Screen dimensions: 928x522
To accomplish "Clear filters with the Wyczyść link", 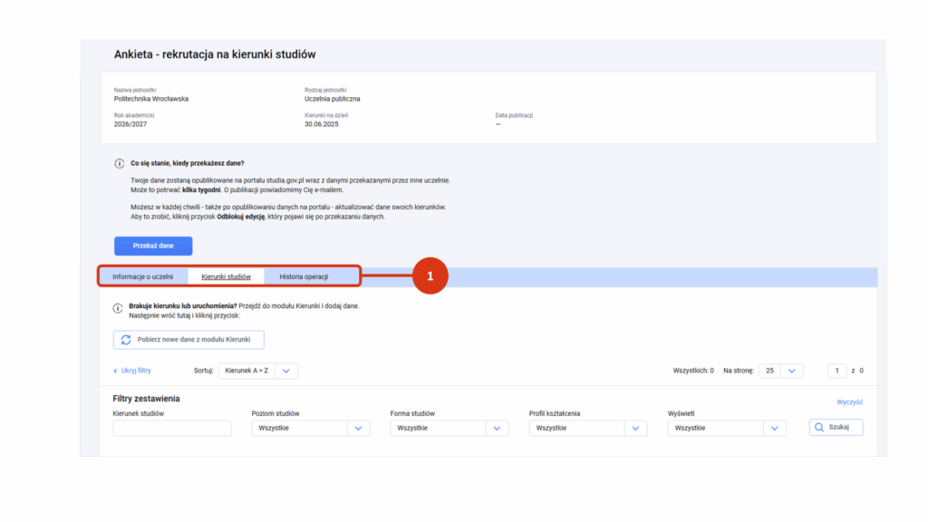I will point(849,402).
